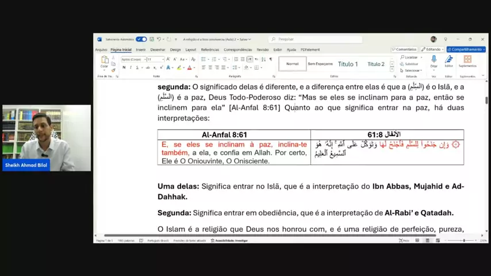Click the Format Painter brush icon

tap(113, 70)
